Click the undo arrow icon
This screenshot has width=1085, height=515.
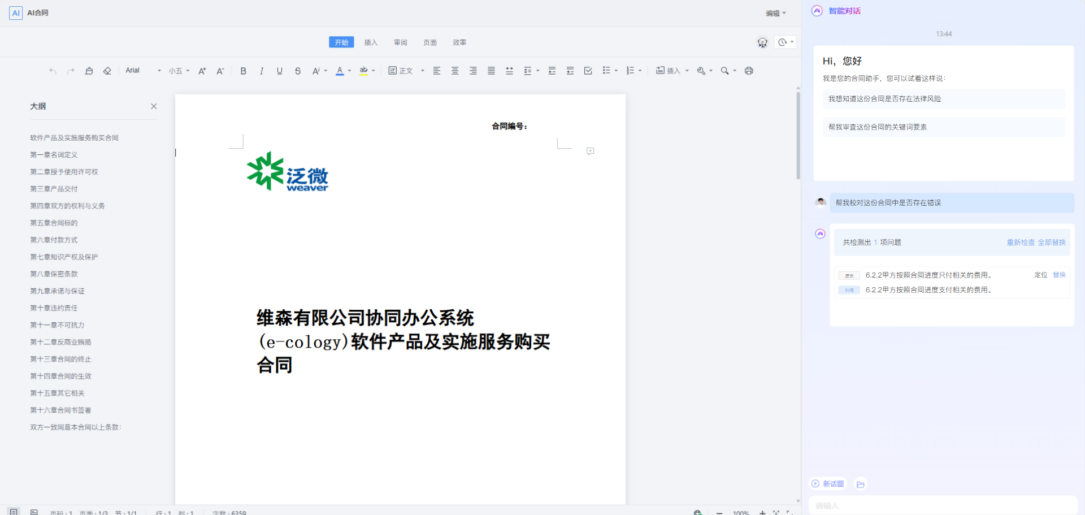(53, 71)
